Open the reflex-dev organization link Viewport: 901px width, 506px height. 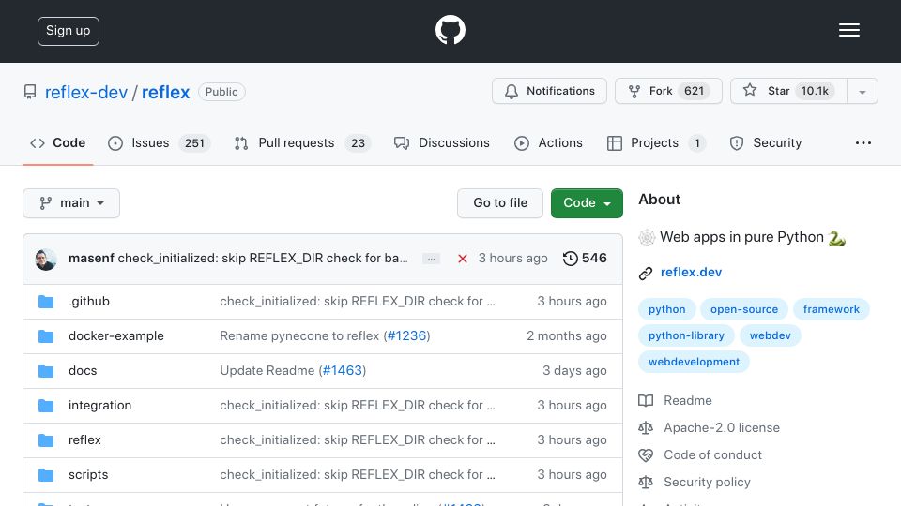pyautogui.click(x=86, y=93)
